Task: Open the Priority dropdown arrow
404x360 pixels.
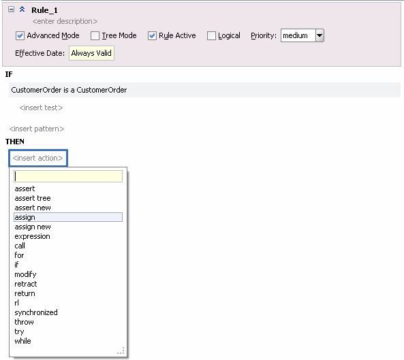Action: point(320,35)
